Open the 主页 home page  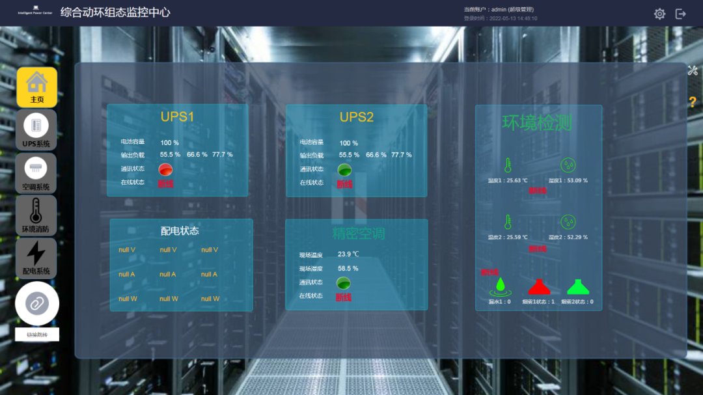click(x=36, y=87)
